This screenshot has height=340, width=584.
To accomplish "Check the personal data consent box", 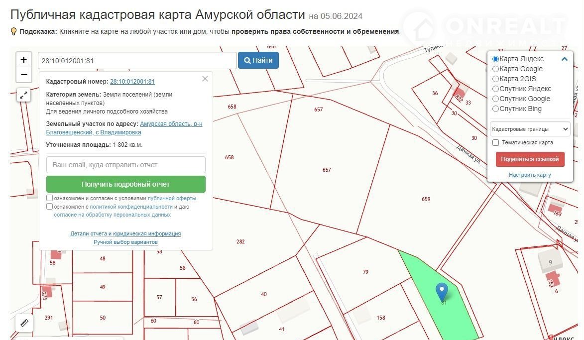I will (49, 207).
